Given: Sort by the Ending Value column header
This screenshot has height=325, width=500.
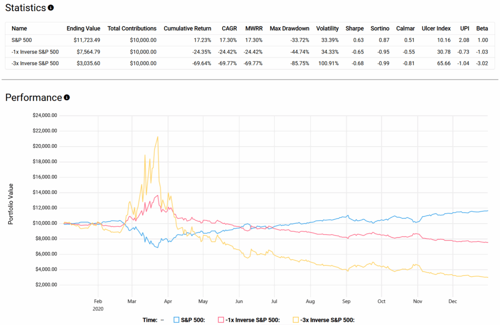Looking at the screenshot, I should tap(83, 28).
